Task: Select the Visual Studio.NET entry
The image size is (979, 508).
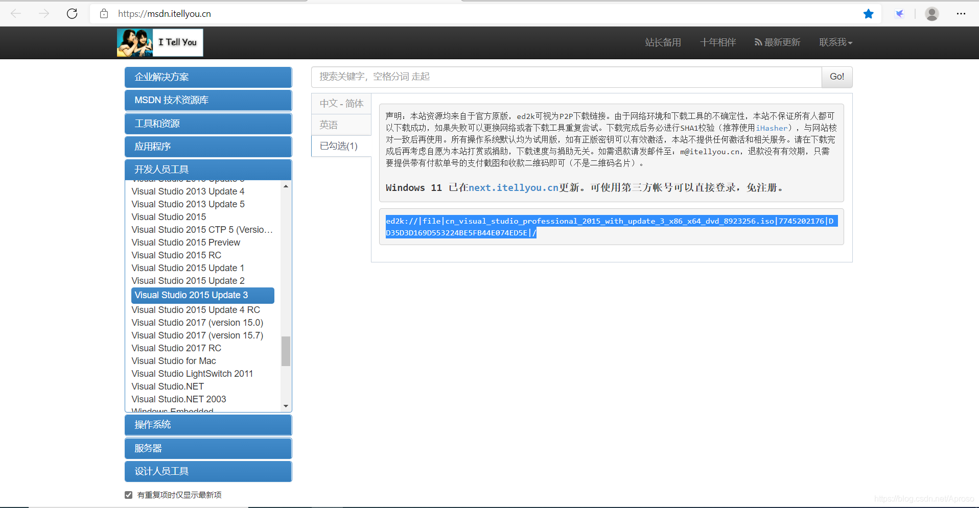Action: tap(168, 386)
